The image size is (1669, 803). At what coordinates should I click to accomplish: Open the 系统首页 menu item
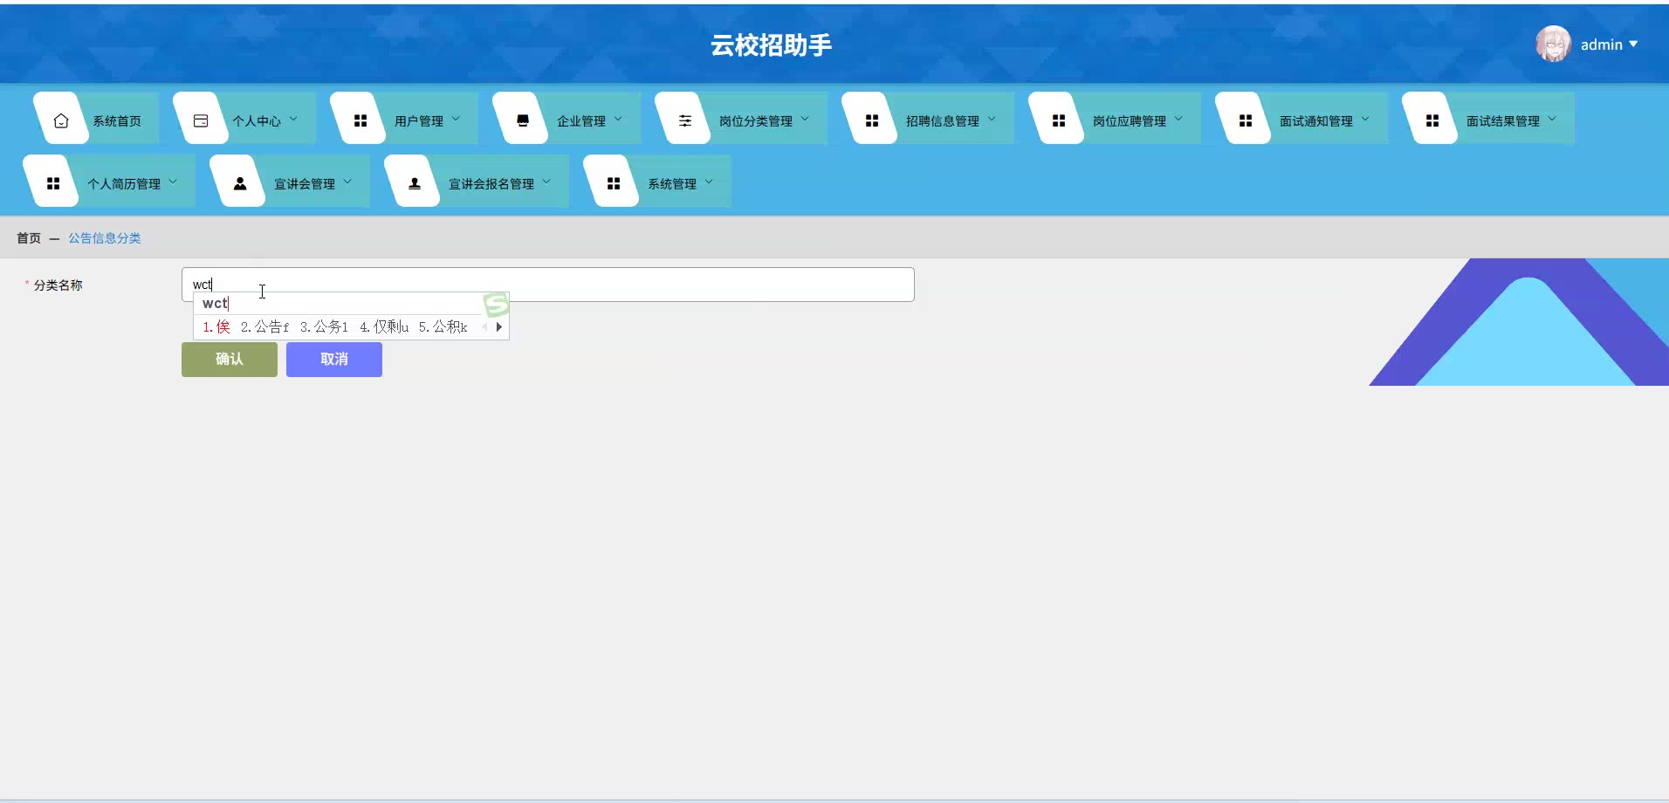coord(97,118)
